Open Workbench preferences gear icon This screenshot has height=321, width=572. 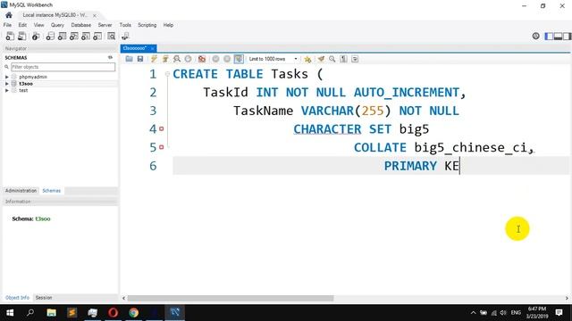tap(535, 36)
